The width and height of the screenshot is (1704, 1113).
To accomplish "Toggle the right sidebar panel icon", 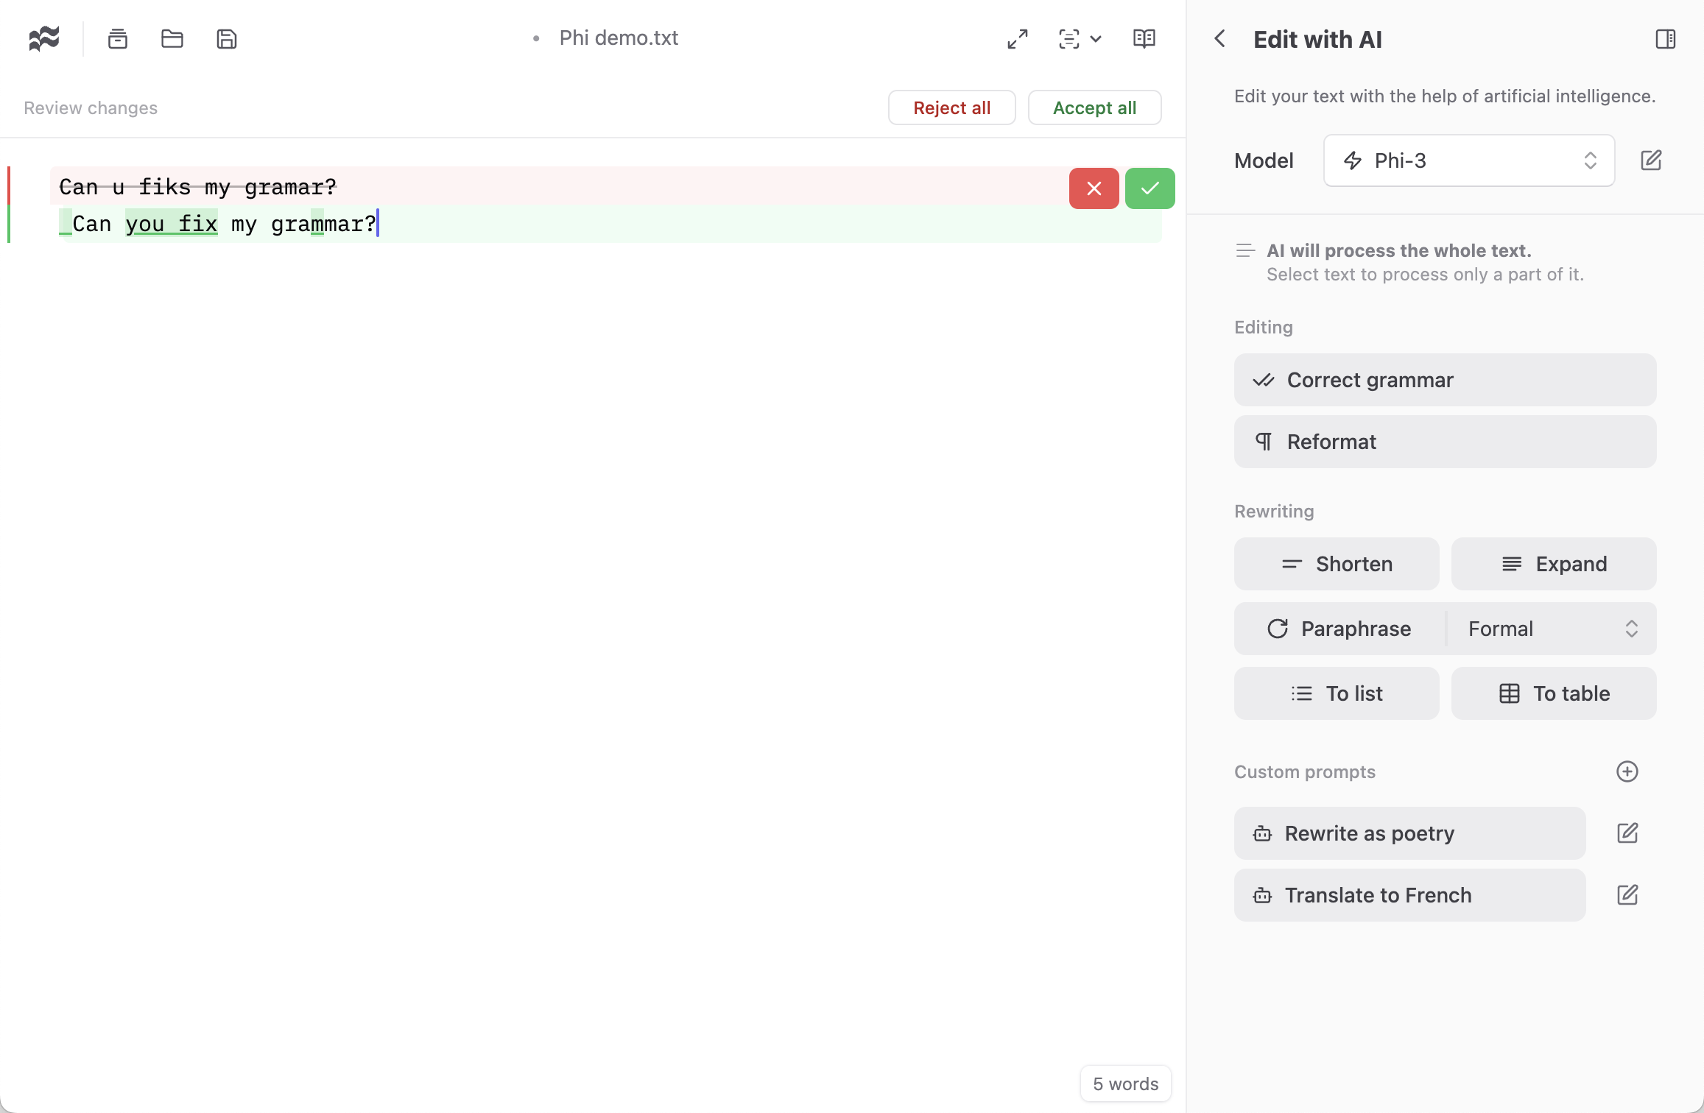I will point(1665,39).
